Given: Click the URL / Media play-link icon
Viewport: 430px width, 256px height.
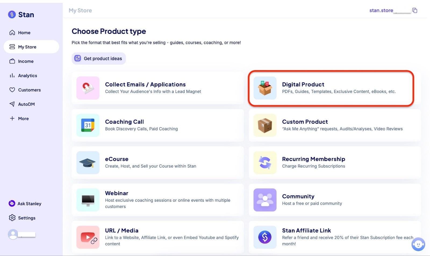Looking at the screenshot, I should [x=88, y=237].
